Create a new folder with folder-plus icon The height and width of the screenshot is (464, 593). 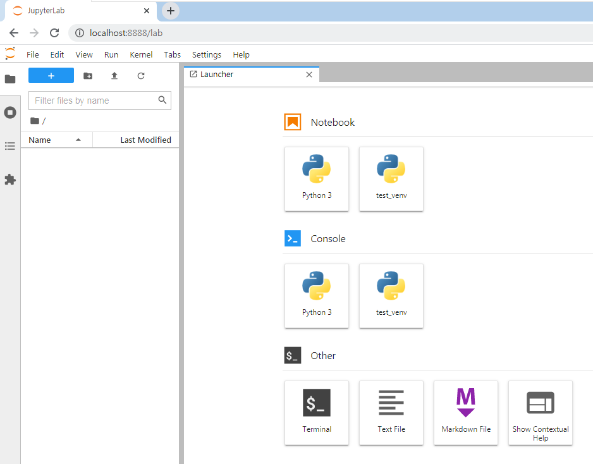[88, 76]
